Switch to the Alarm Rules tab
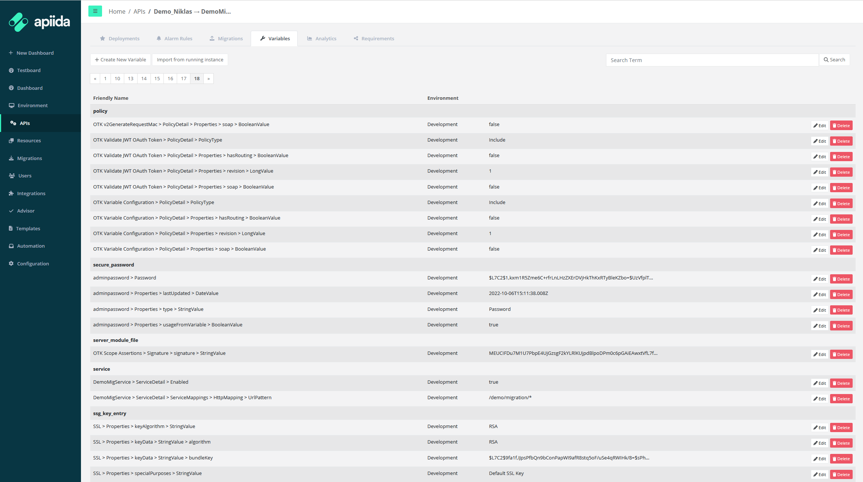 pos(174,38)
